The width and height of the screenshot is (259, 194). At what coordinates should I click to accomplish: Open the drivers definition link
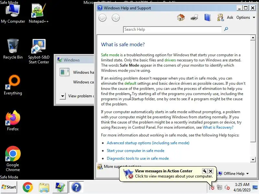coord(170,60)
